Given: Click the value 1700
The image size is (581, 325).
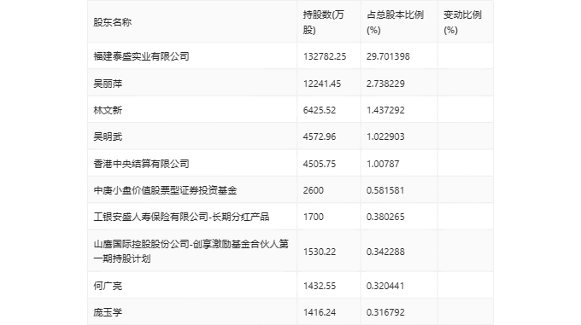Looking at the screenshot, I should (x=313, y=217).
